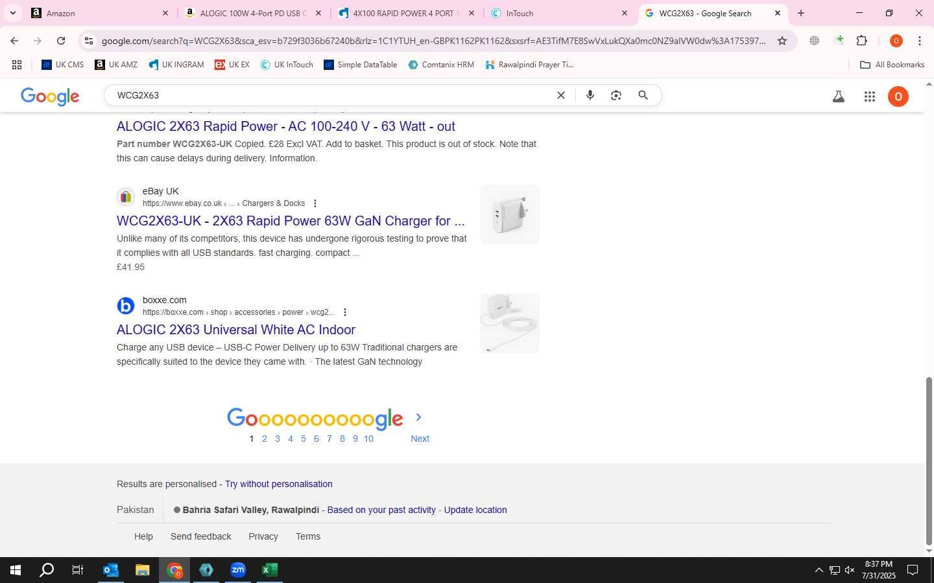Open Google apps grid
Image resolution: width=934 pixels, height=583 pixels.
coord(870,97)
